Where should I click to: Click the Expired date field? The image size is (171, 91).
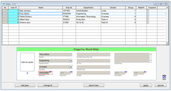[65, 73]
